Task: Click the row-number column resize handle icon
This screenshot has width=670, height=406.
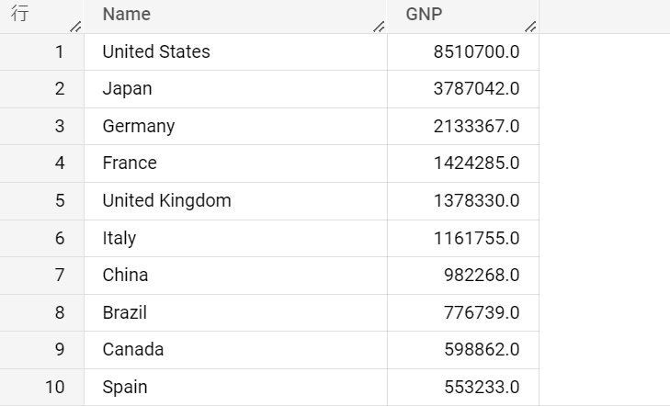Action: click(75, 27)
